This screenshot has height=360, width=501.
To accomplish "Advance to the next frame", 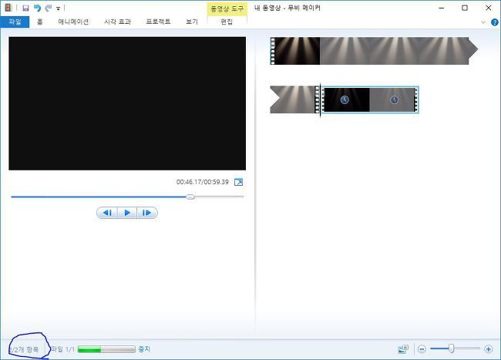I will tap(147, 213).
